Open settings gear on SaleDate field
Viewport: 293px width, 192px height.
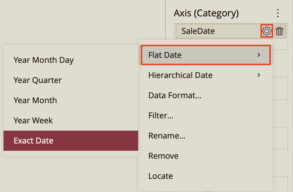266,31
